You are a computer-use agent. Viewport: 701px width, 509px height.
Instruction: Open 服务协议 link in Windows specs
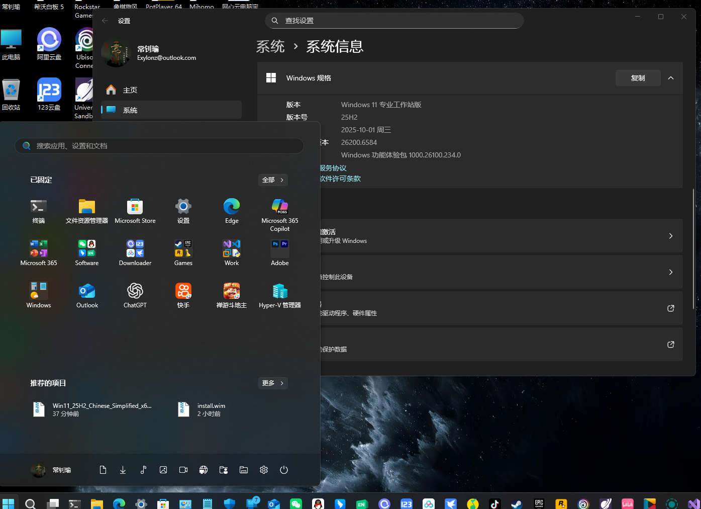click(x=334, y=168)
